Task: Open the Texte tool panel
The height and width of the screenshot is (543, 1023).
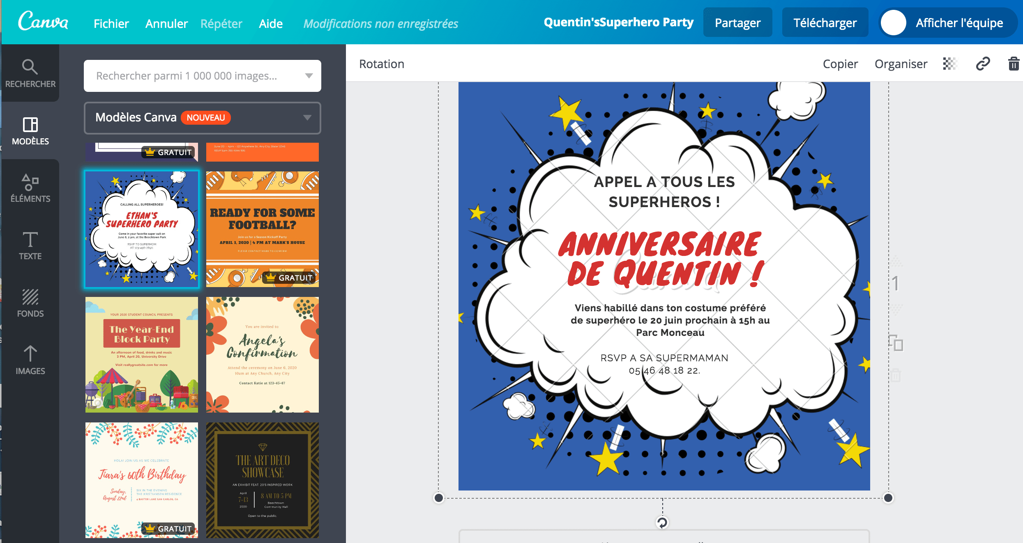Action: click(30, 245)
